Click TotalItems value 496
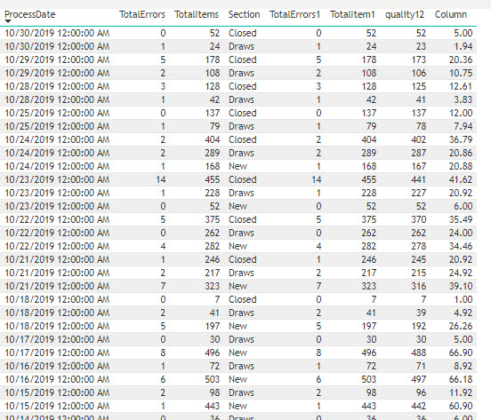Image resolution: width=491 pixels, height=420 pixels. [x=213, y=353]
